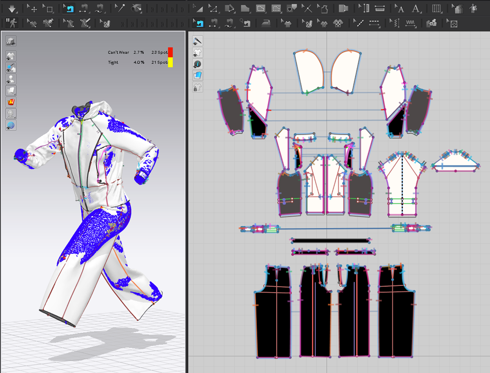Pick the Edit Curvature X-shaped tool
Screen dimensions: 490x373
coord(307,8)
